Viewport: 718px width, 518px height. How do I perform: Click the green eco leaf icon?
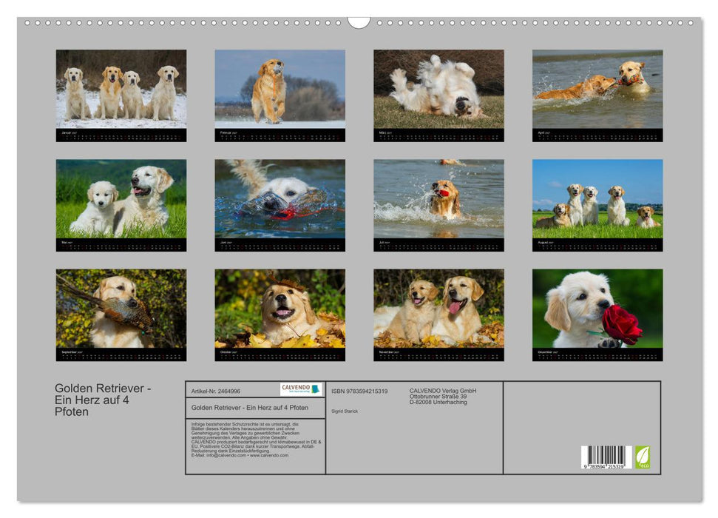pos(643,457)
